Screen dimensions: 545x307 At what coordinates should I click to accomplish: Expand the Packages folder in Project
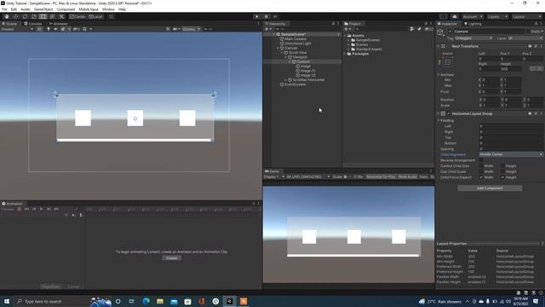(345, 54)
